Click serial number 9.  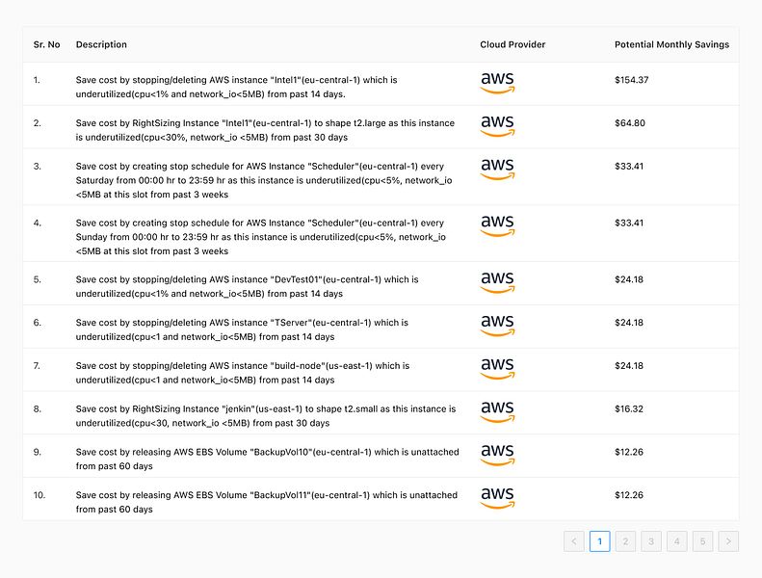pos(37,452)
